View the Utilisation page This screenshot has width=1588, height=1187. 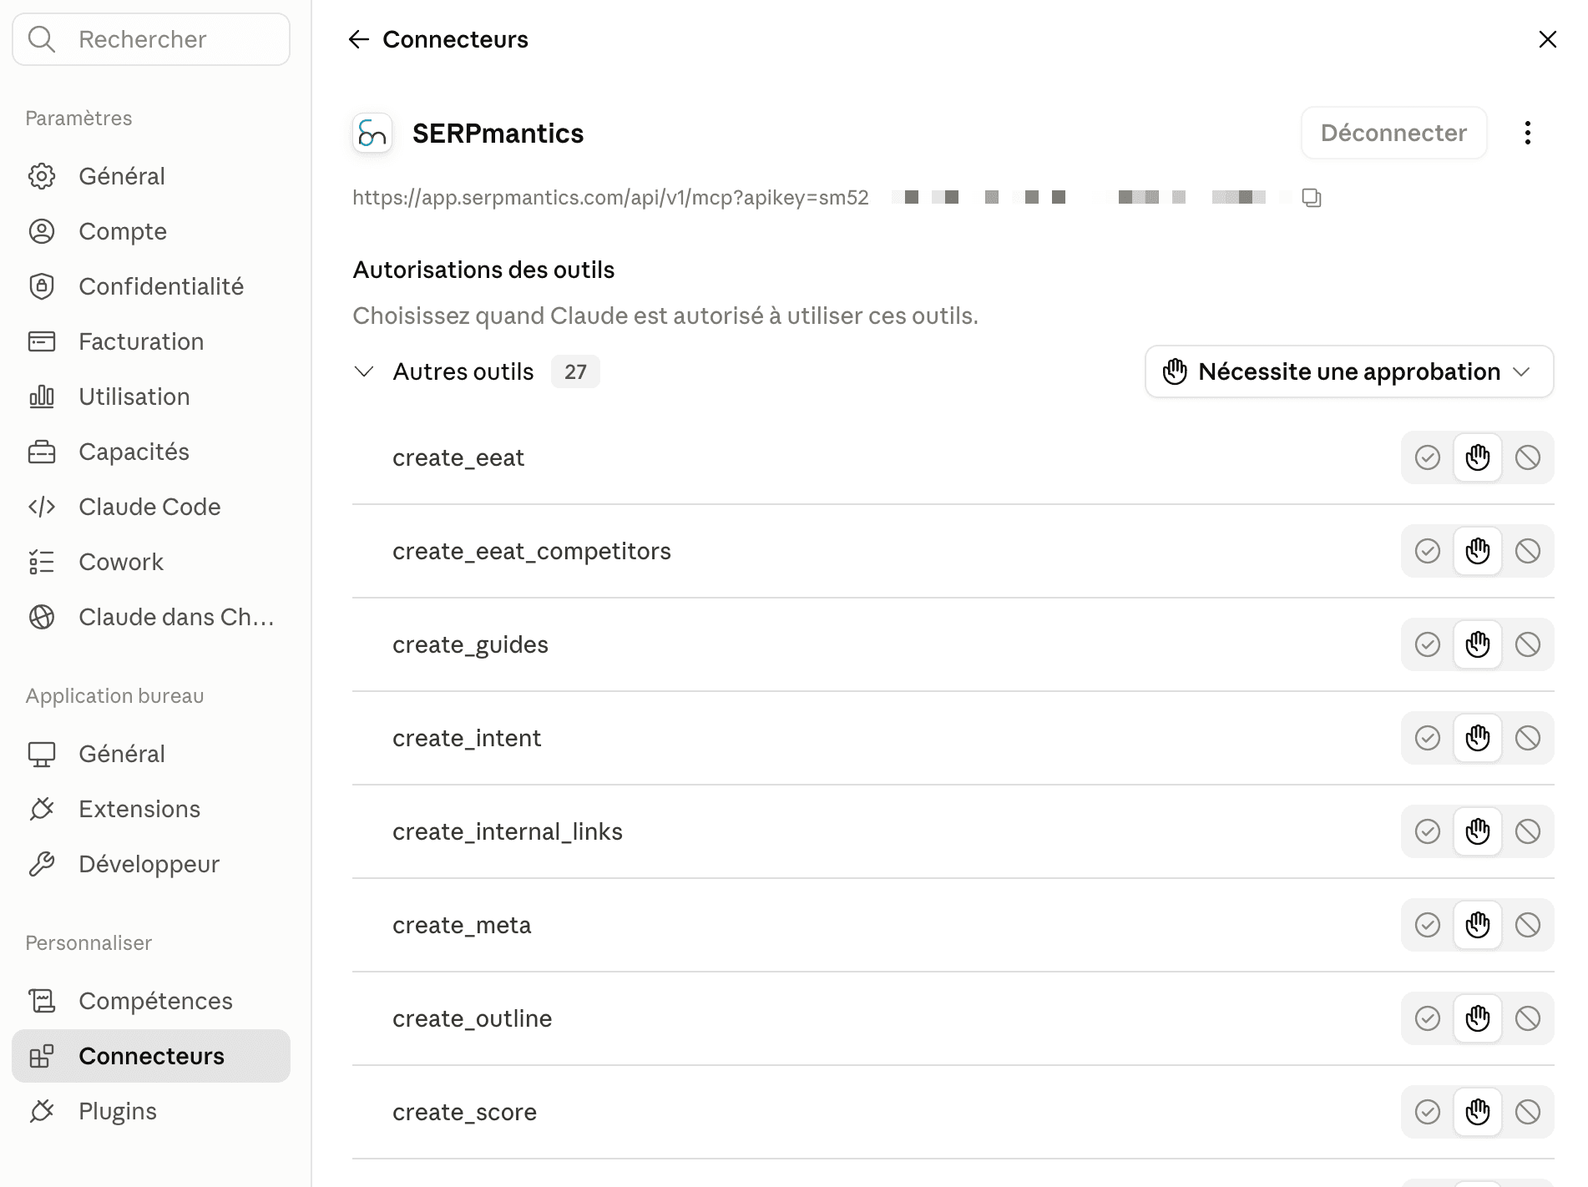click(x=151, y=397)
